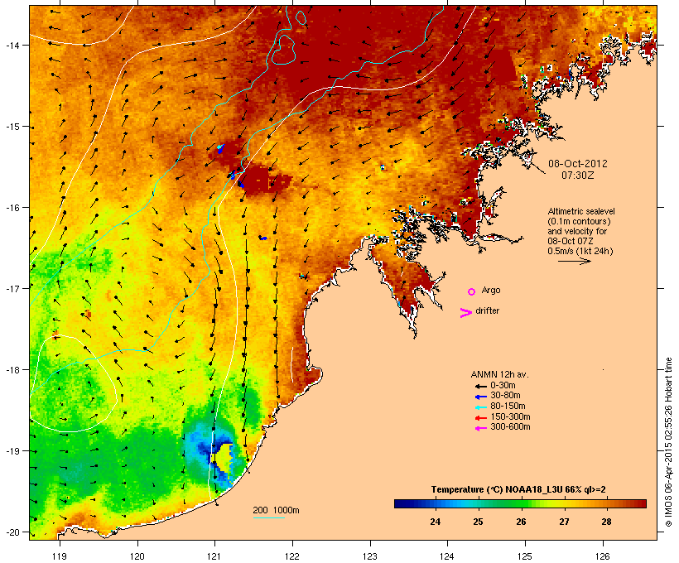Screen dimensions: 679x563
Task: Click the yellow patch inside the cold blue eddy
Action: tap(223, 456)
